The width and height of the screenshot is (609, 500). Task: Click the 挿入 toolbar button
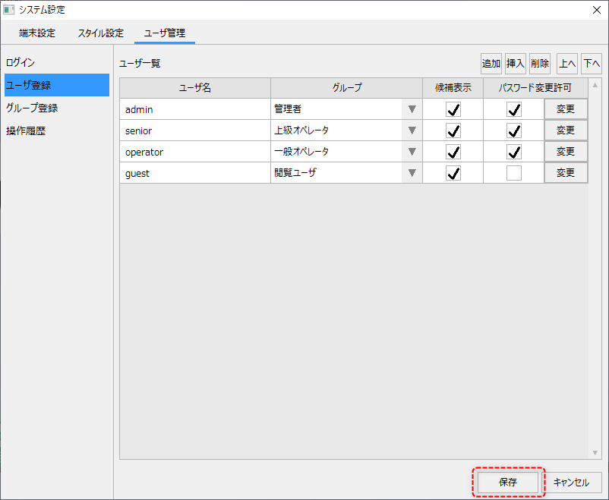tap(516, 64)
